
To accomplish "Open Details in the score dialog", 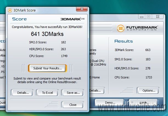I will coord(23,93).
